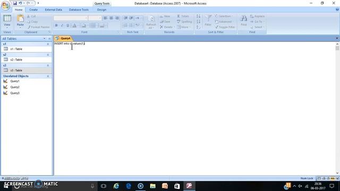Screen dimensions: 340x191
Task: Paste from clipboard in ribbon
Action: pyautogui.click(x=20, y=21)
